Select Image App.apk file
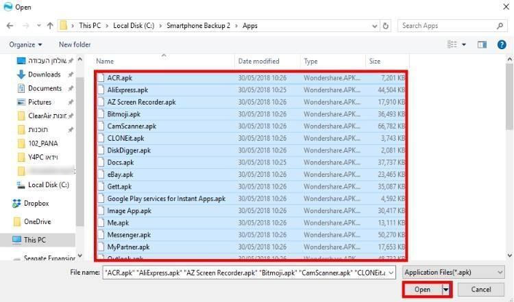514x302 pixels. (129, 211)
